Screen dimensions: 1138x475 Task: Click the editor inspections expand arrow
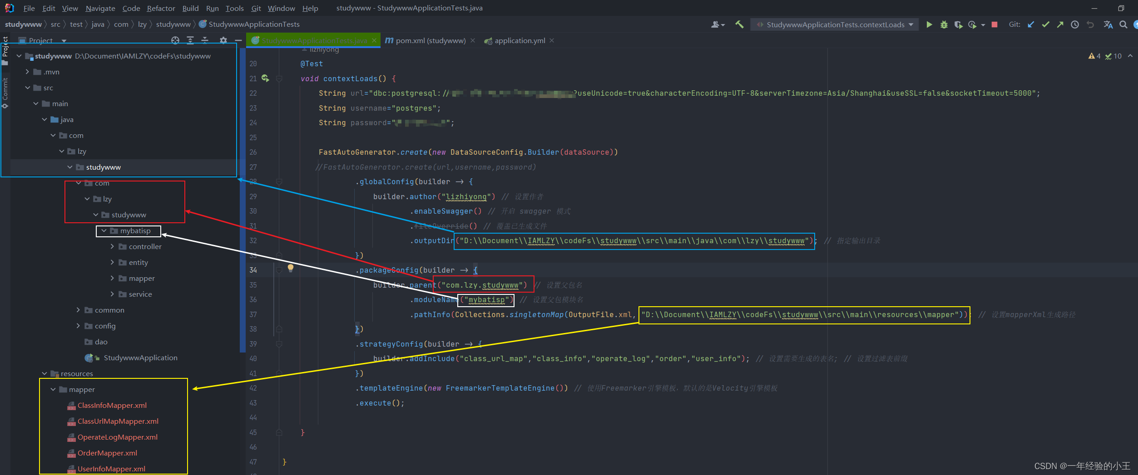[1130, 56]
